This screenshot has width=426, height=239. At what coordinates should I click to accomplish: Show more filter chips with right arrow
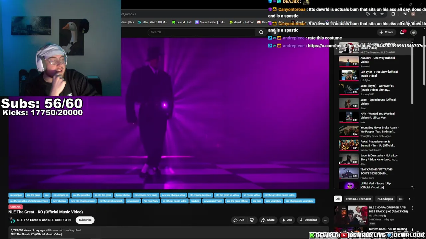tap(409, 199)
